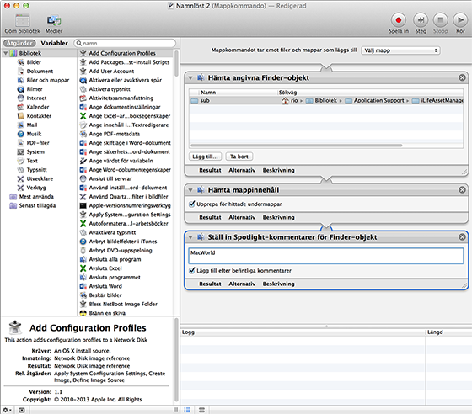Screen dimensions: 472x414
Task: Select the Ange PDF-metadata action
Action: click(114, 134)
